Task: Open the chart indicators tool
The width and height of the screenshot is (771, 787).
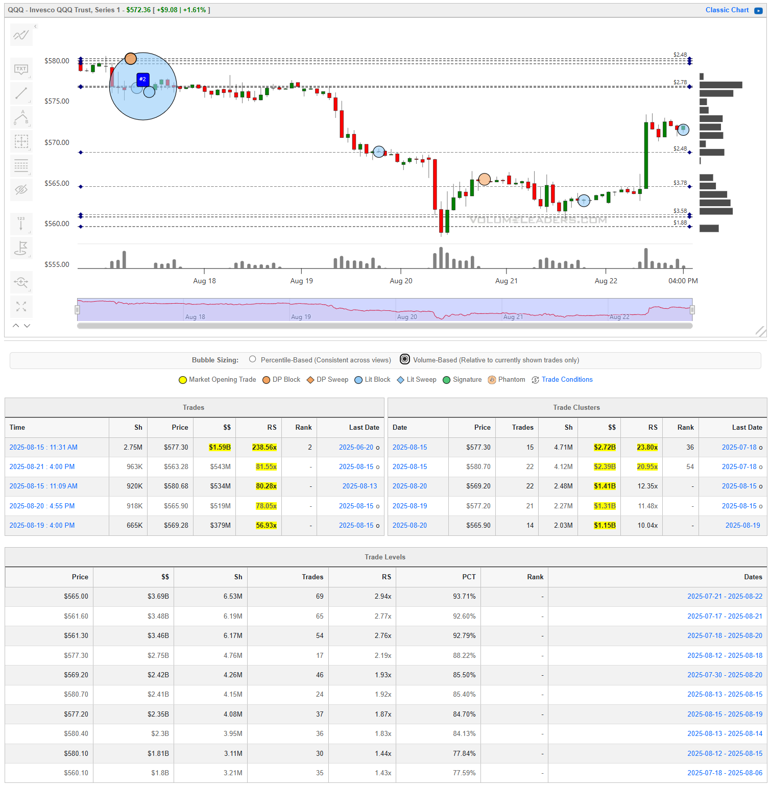Action: (x=21, y=35)
